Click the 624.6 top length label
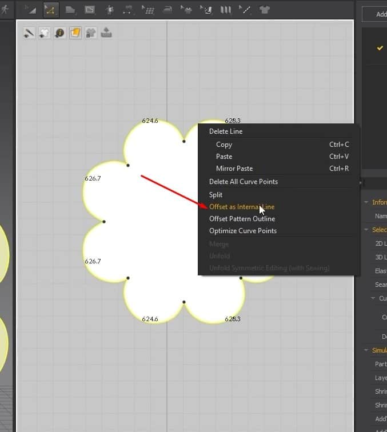Image resolution: width=387 pixels, height=432 pixels. click(150, 121)
